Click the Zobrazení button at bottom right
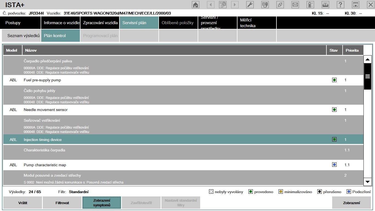The height and width of the screenshot is (211, 375). pos(351,203)
